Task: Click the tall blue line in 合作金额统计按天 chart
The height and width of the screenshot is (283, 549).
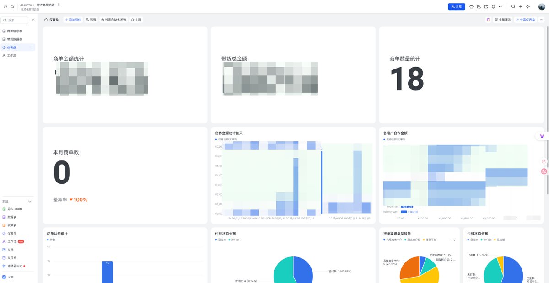Action: [x=322, y=182]
